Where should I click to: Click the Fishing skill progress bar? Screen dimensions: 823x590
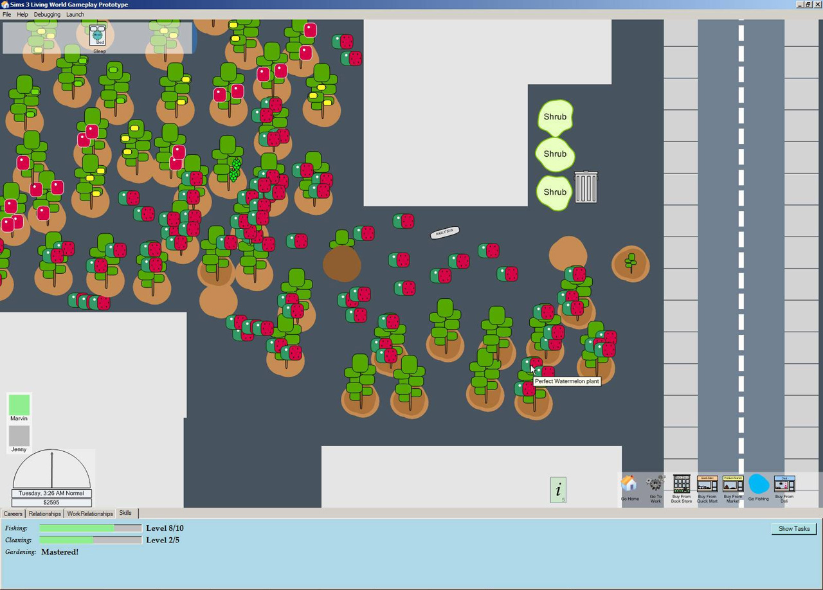pyautogui.click(x=91, y=528)
